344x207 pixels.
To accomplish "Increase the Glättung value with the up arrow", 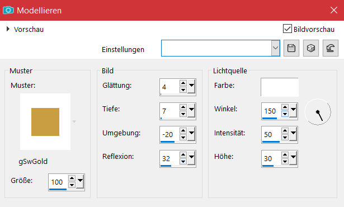I will coord(183,83).
